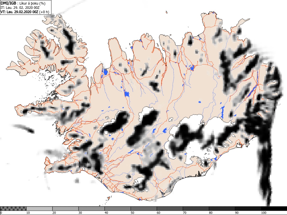Click the legend scale label "40"
Screen dimensions: 287x215
[106, 213]
